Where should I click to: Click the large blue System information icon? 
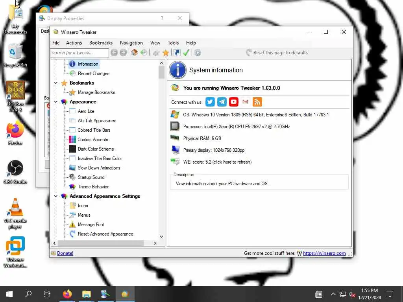click(x=177, y=70)
